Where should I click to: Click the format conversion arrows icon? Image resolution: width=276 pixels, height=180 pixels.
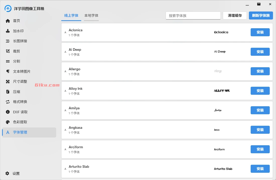(8, 102)
